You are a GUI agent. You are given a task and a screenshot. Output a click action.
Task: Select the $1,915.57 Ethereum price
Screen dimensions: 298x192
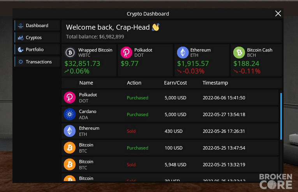pyautogui.click(x=193, y=63)
